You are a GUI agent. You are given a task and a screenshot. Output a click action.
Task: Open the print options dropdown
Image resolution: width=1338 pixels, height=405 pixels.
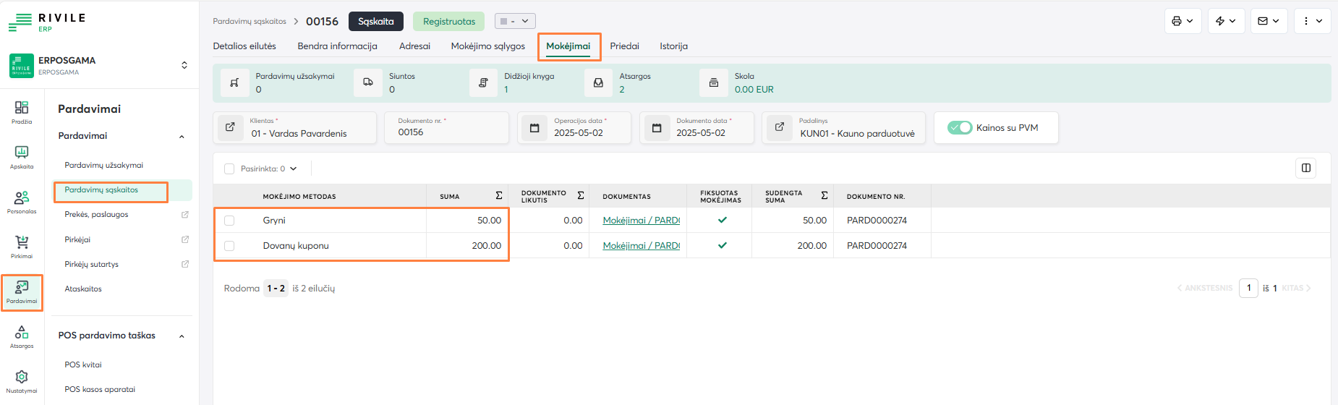[x=1183, y=21]
